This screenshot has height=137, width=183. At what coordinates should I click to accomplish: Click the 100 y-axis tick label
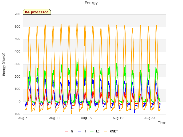pos(17,89)
